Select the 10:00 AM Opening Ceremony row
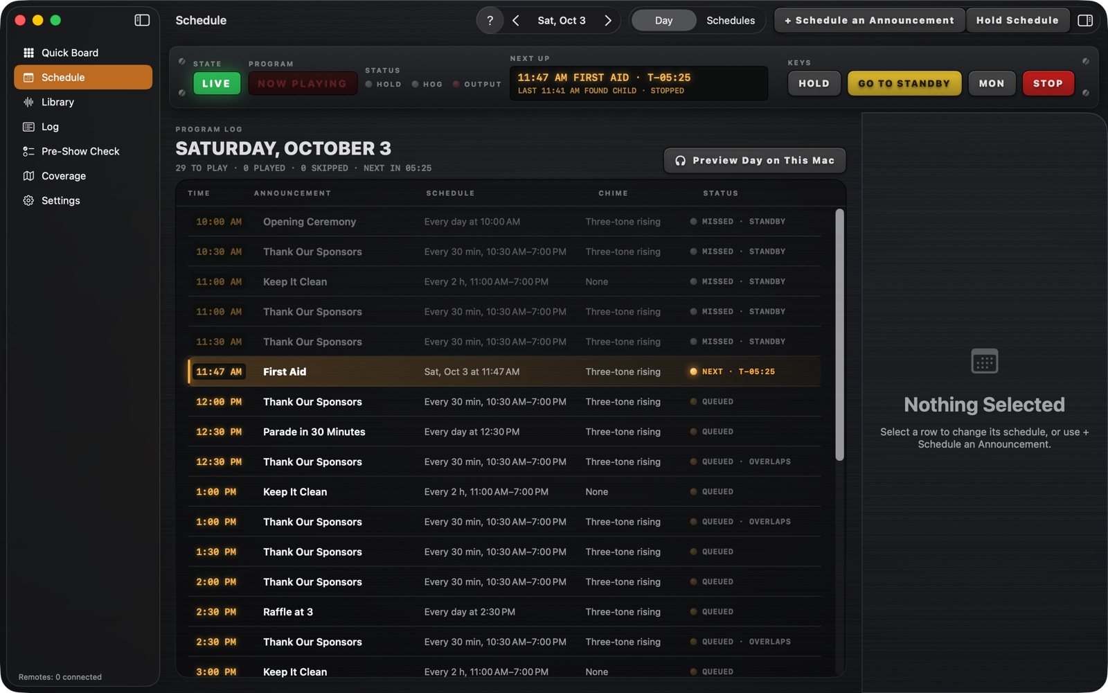1108x693 pixels. [503, 222]
